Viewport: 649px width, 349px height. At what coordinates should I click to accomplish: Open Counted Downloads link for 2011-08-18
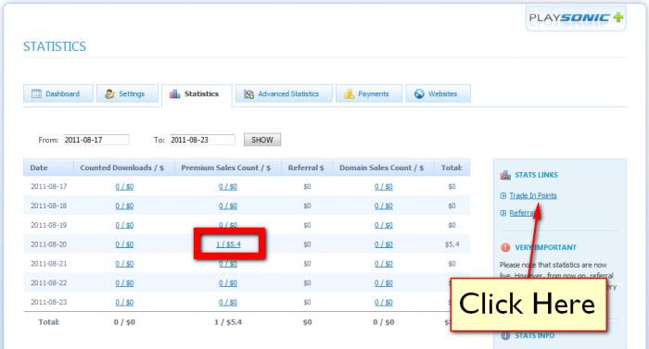point(124,206)
